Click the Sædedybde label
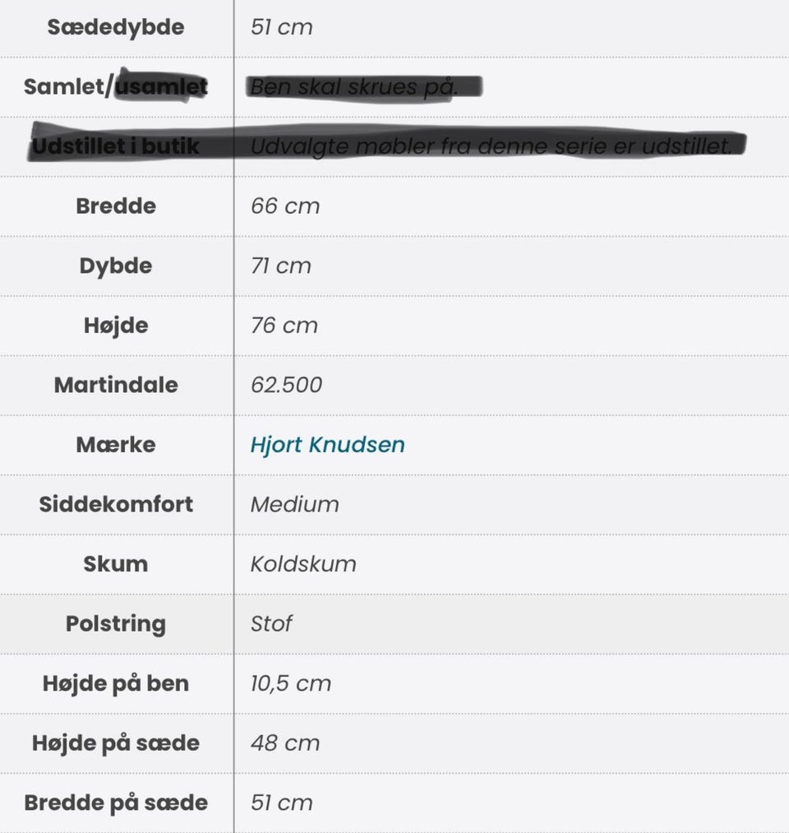 tap(116, 27)
